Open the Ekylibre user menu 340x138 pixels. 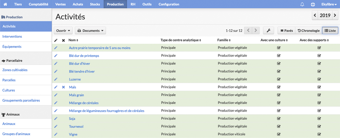point(329,4)
